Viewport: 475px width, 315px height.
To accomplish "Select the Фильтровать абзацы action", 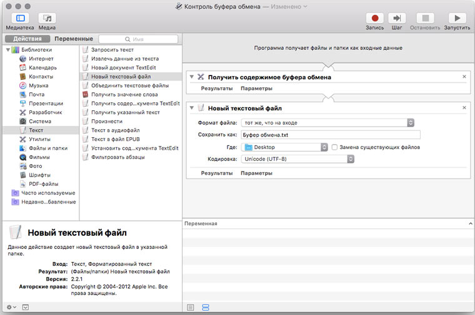I will click(118, 157).
